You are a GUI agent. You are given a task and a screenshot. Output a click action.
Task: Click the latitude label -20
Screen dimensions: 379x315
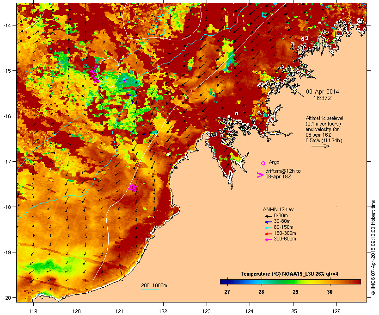[7, 298]
